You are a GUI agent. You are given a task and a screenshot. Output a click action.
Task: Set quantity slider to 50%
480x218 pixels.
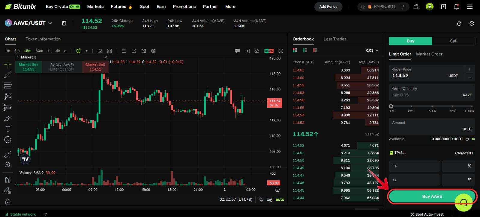point(432,106)
